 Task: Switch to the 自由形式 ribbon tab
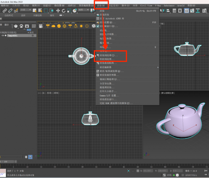9,15
